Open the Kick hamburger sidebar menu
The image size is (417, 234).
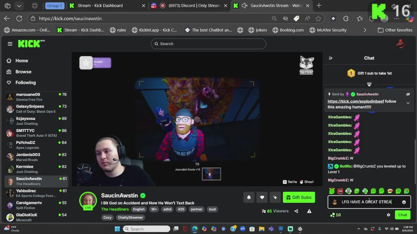pos(10,44)
